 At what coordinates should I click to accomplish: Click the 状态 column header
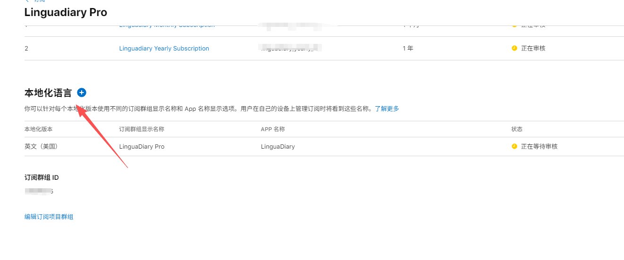[517, 129]
